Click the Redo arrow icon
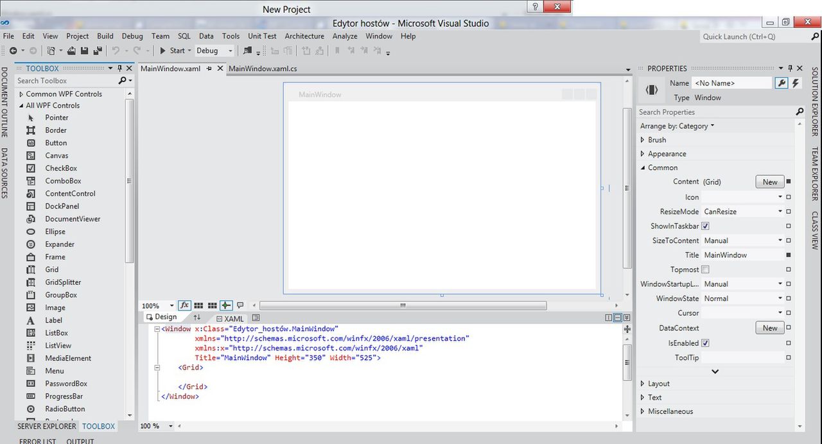The width and height of the screenshot is (822, 444). (x=137, y=51)
